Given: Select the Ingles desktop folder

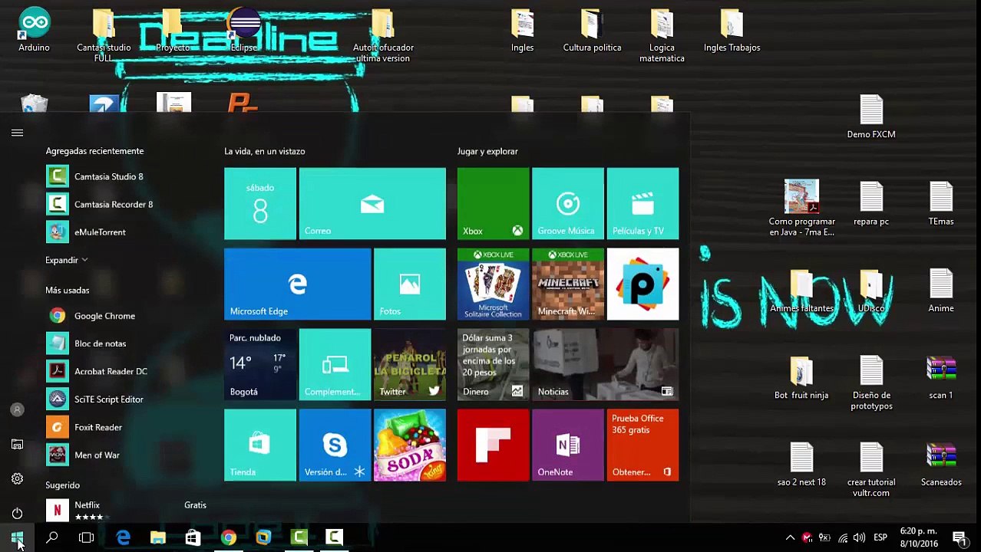Looking at the screenshot, I should point(522,31).
